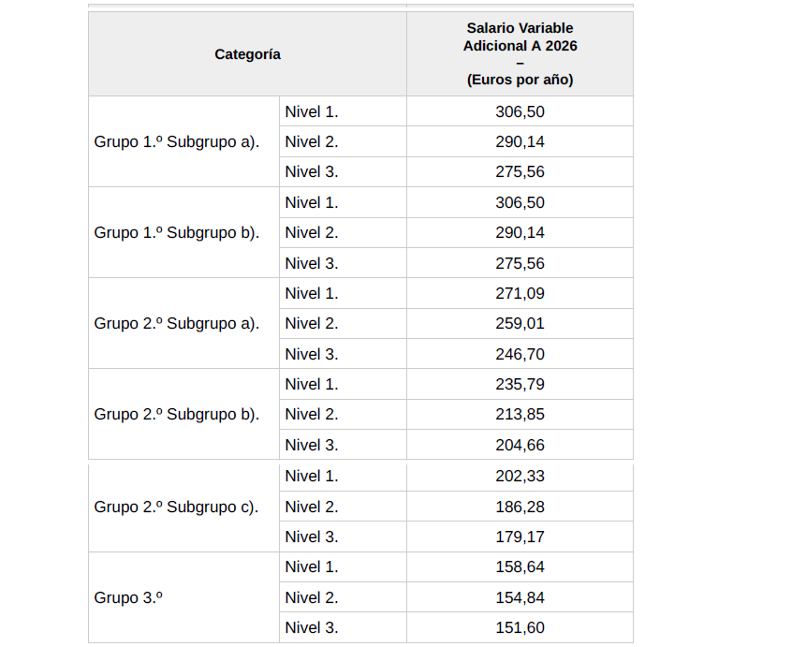Select the Grupo 3.º category cell
This screenshot has width=806, height=647.
click(x=184, y=597)
